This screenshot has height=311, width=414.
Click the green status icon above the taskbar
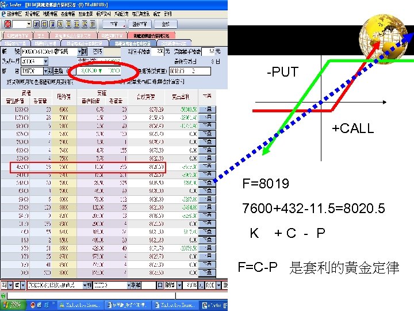point(3,295)
